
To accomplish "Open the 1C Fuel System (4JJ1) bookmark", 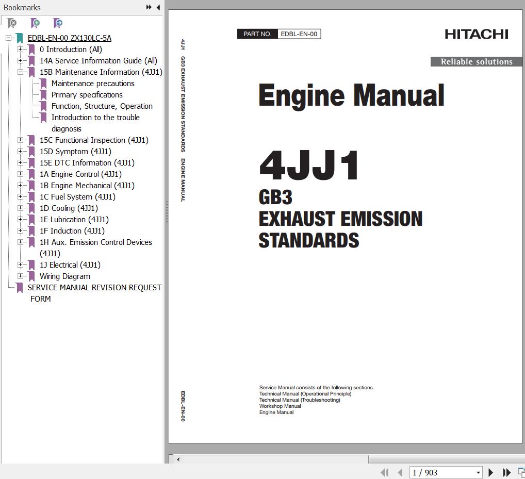I will pyautogui.click(x=77, y=197).
